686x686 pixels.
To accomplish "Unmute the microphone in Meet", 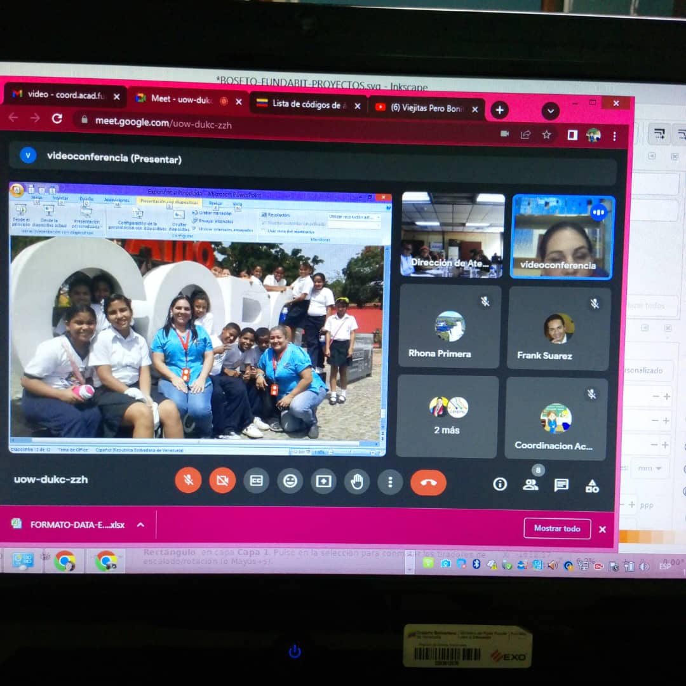I will pos(188,480).
